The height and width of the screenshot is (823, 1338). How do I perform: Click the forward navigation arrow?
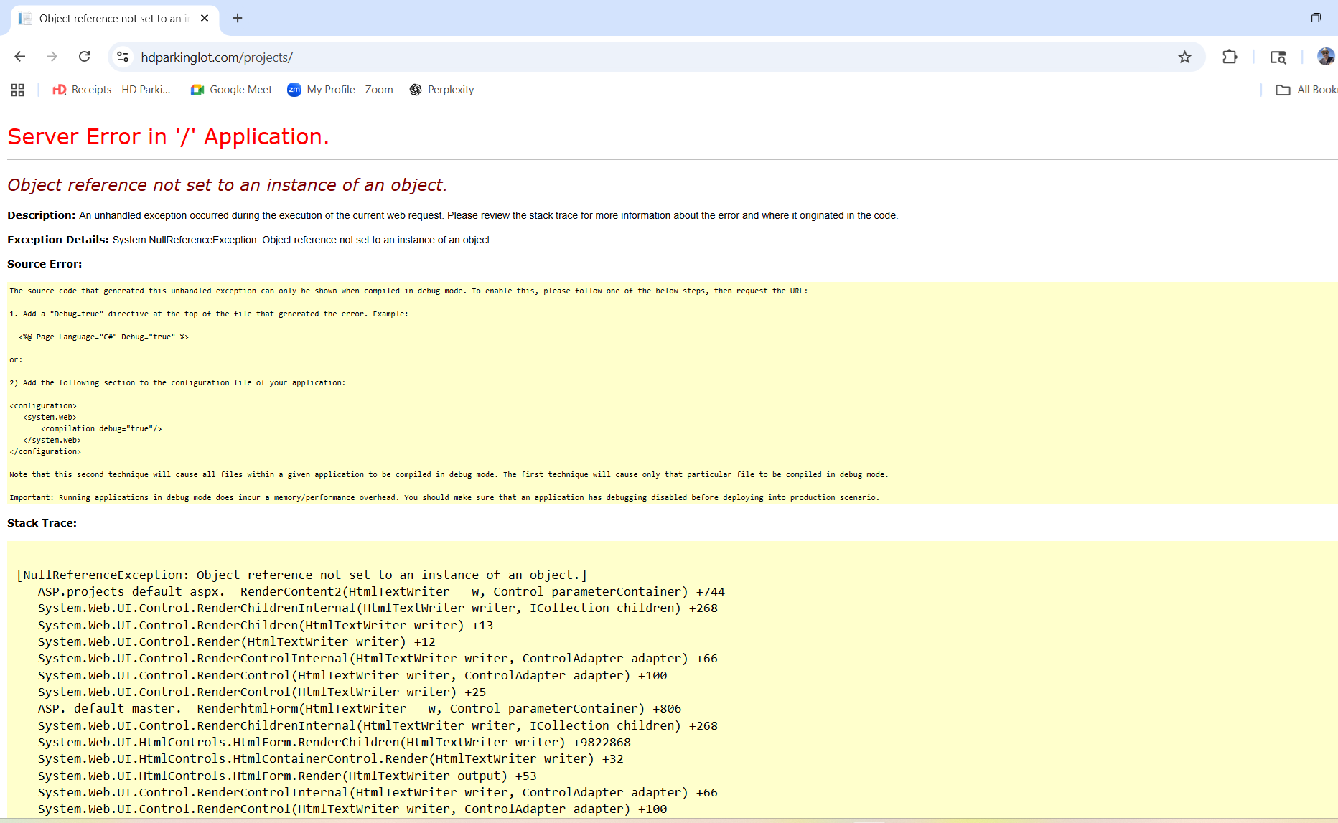(52, 57)
